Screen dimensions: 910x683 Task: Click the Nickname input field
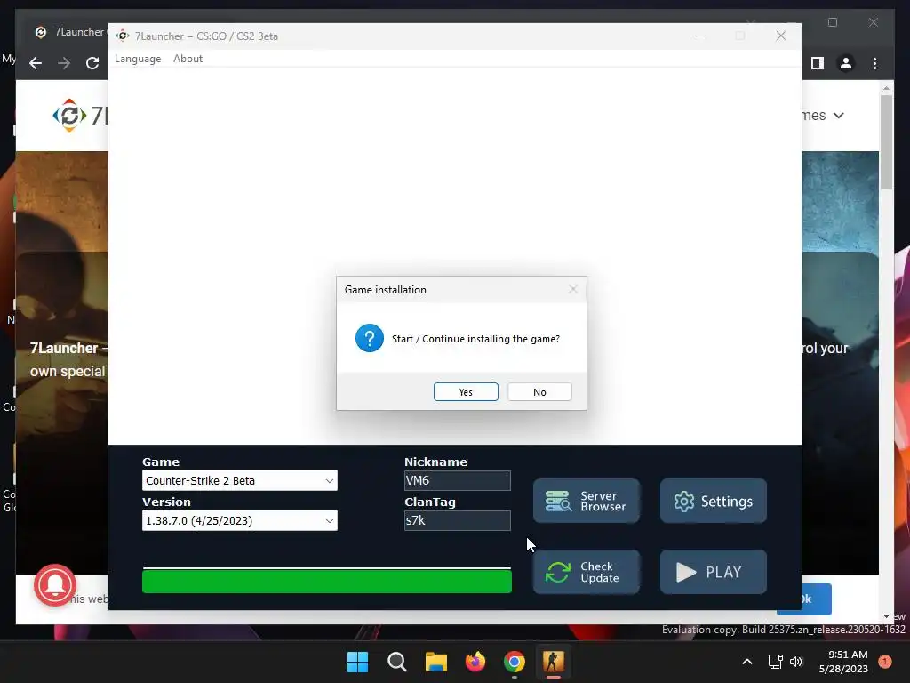458,480
